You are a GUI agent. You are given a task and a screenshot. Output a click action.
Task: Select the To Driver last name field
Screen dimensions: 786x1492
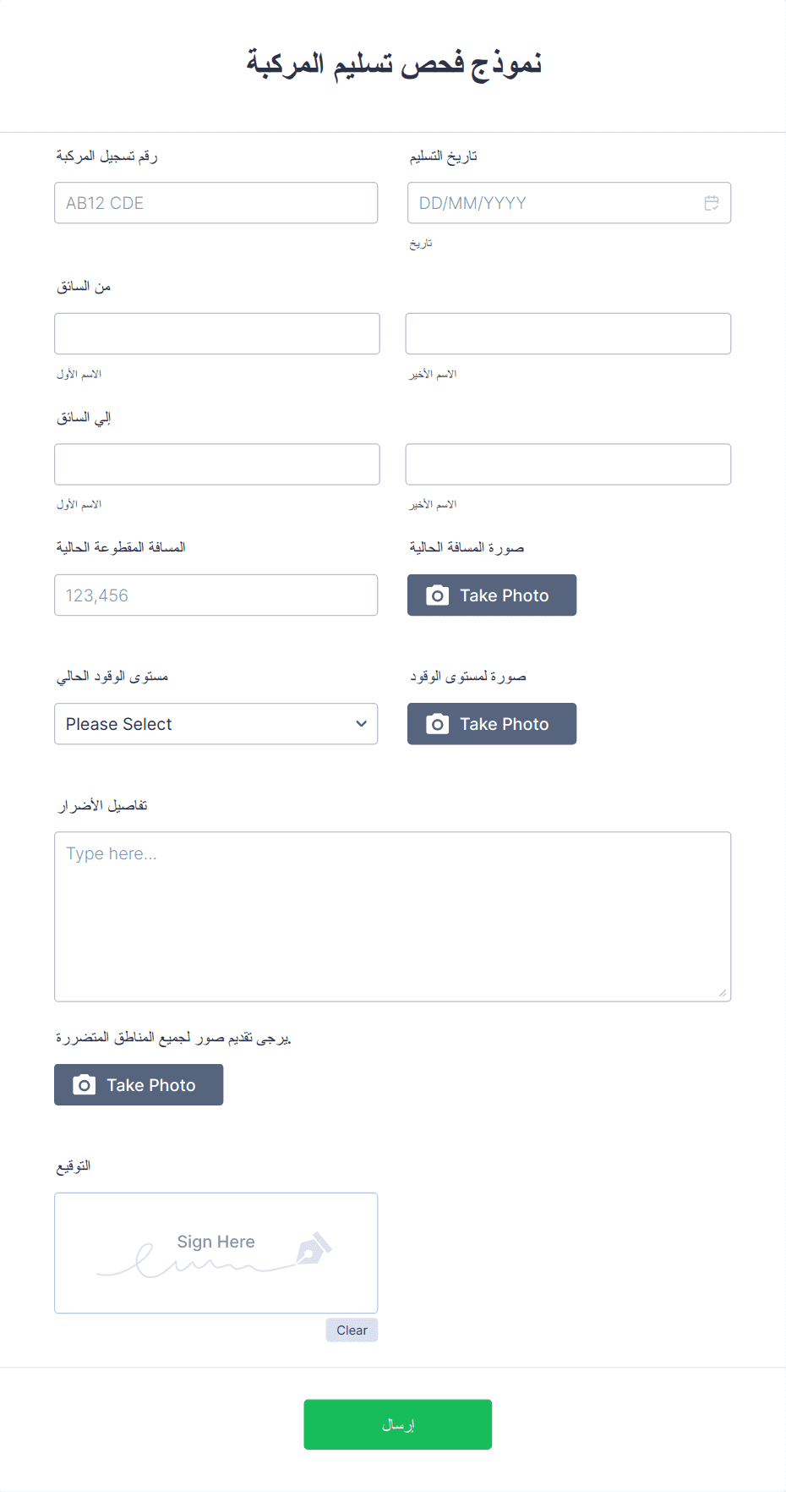coord(568,464)
